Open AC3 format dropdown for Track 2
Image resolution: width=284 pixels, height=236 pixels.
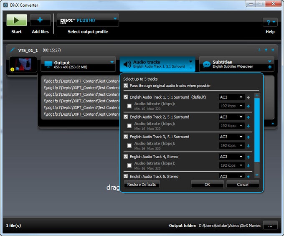[231, 117]
